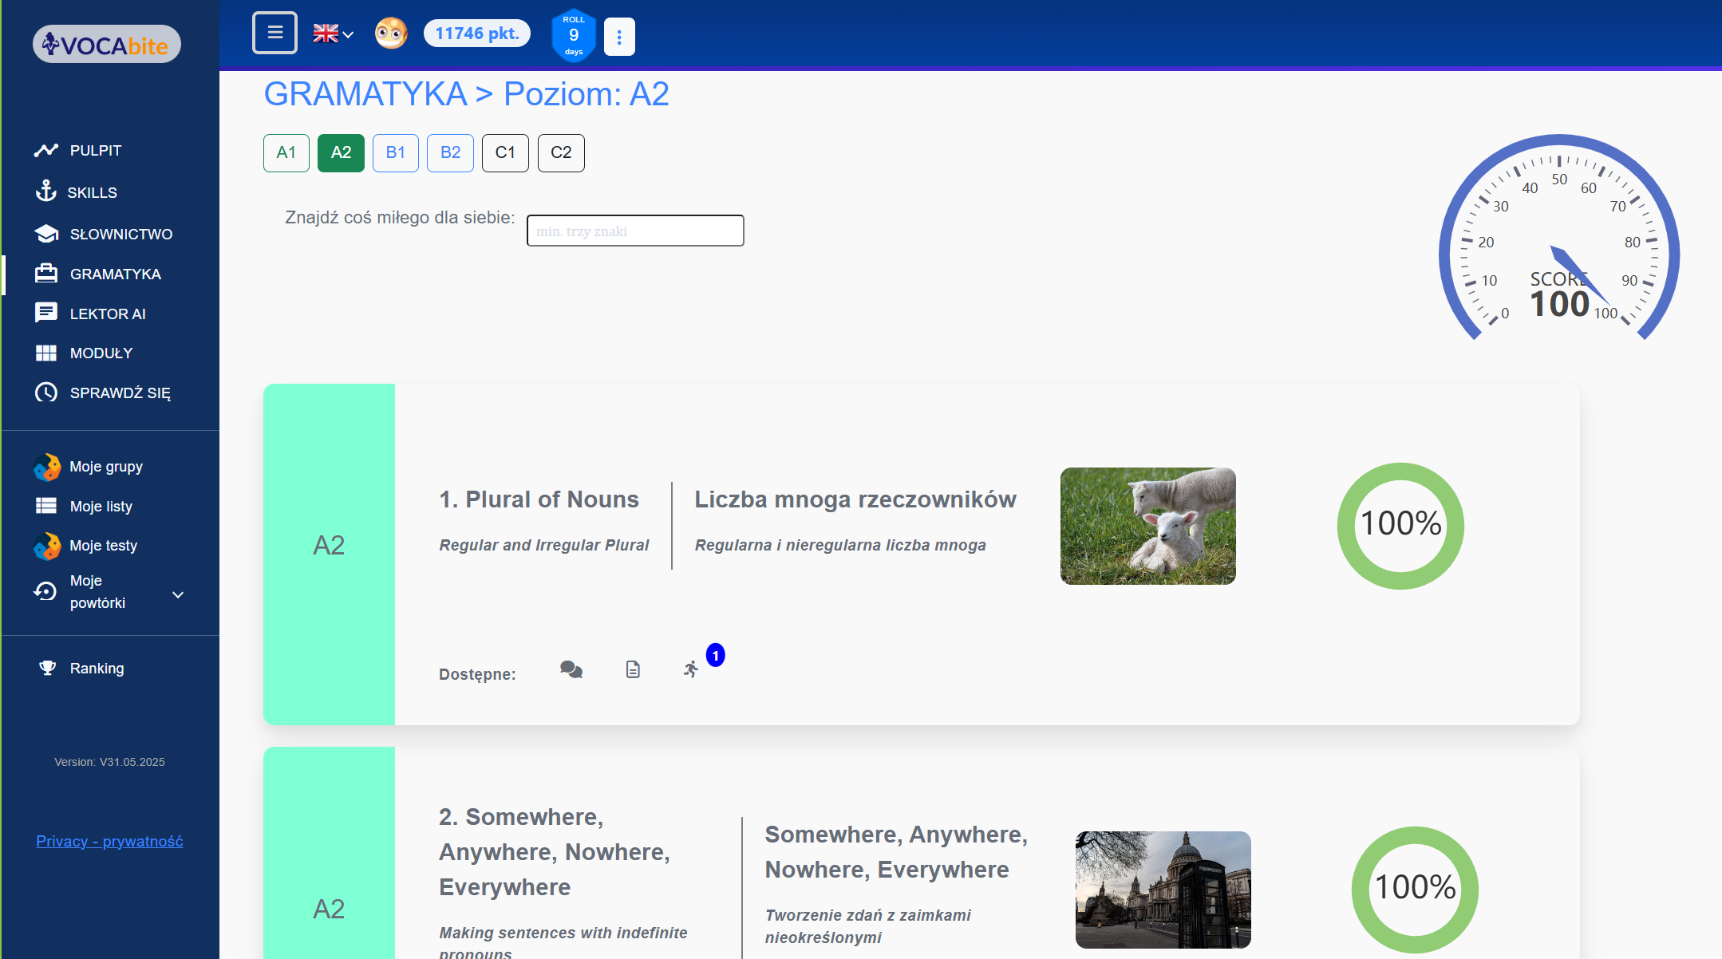1722x959 pixels.
Task: Click the MODUŁY grid icon
Action: pyautogui.click(x=46, y=353)
